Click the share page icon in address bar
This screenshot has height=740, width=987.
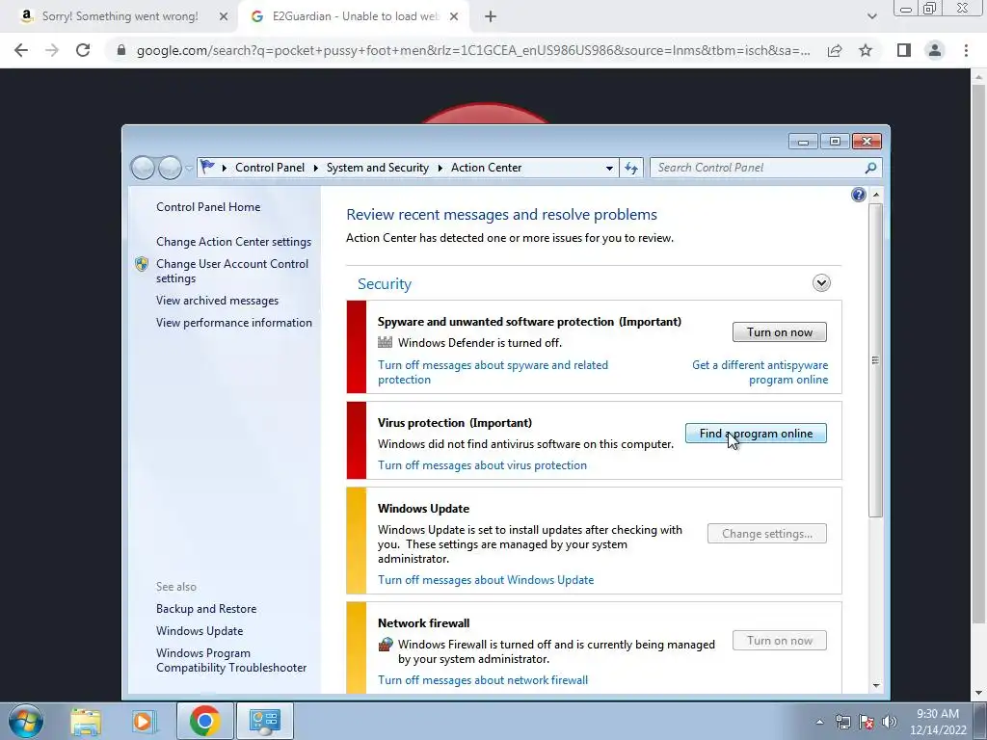pos(835,50)
